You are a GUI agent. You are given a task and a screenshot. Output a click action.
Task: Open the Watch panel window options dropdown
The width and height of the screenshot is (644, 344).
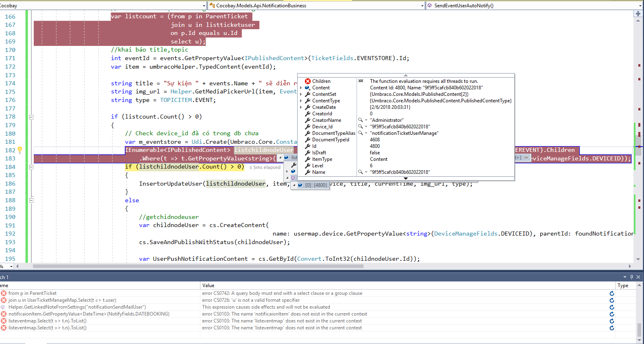click(624, 277)
